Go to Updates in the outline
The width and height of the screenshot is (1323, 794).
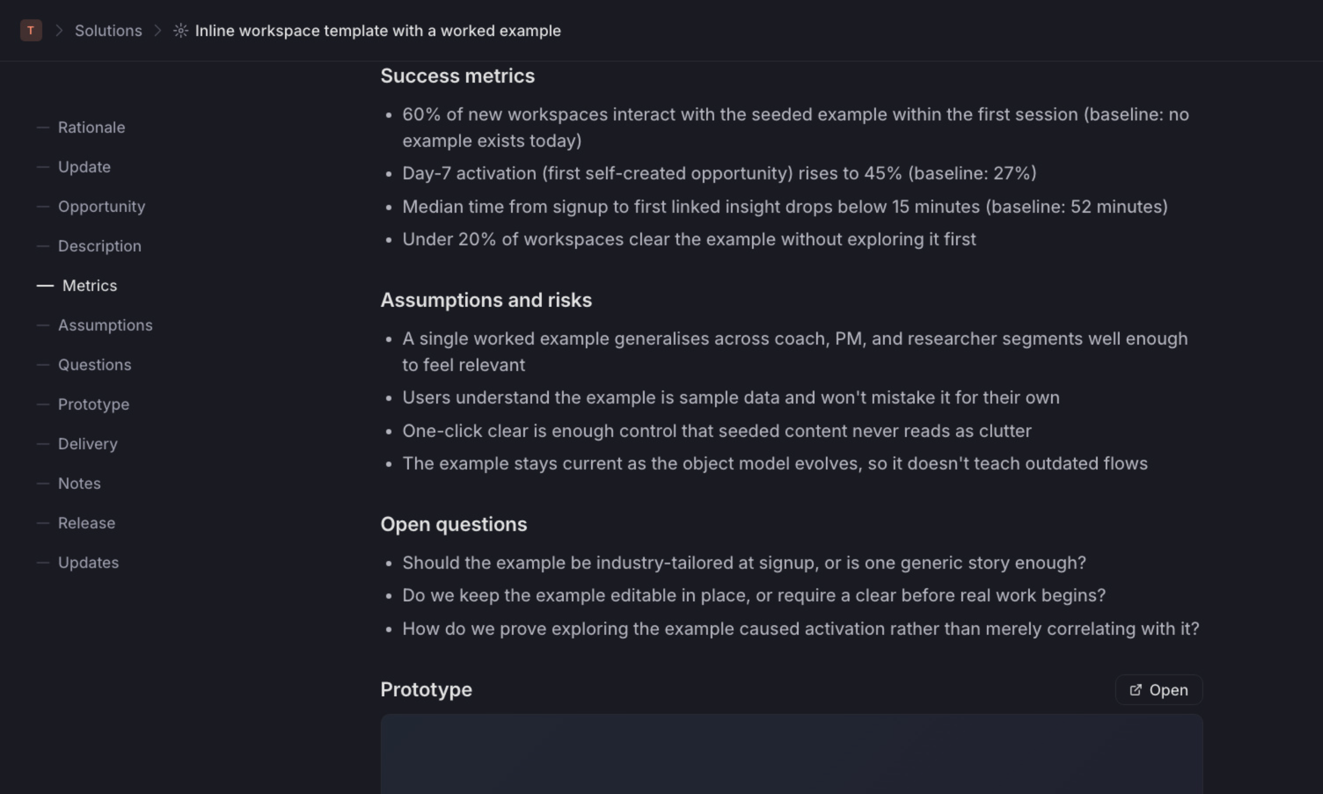pos(88,563)
